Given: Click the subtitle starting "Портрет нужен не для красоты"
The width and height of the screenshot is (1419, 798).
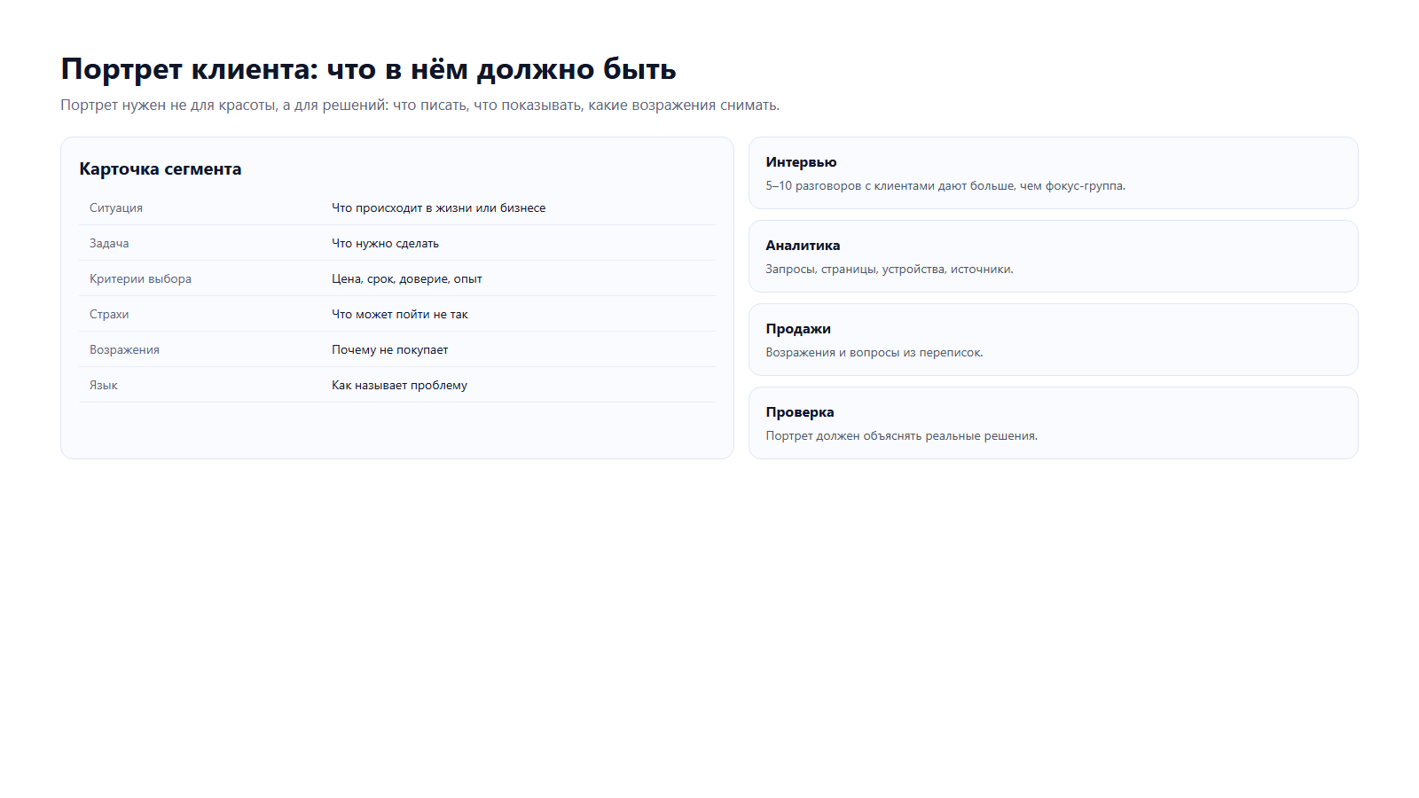Looking at the screenshot, I should click(x=419, y=105).
